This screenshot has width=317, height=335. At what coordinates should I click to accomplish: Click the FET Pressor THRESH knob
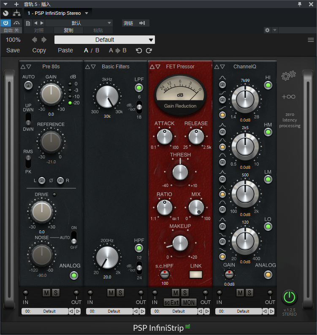click(x=180, y=172)
